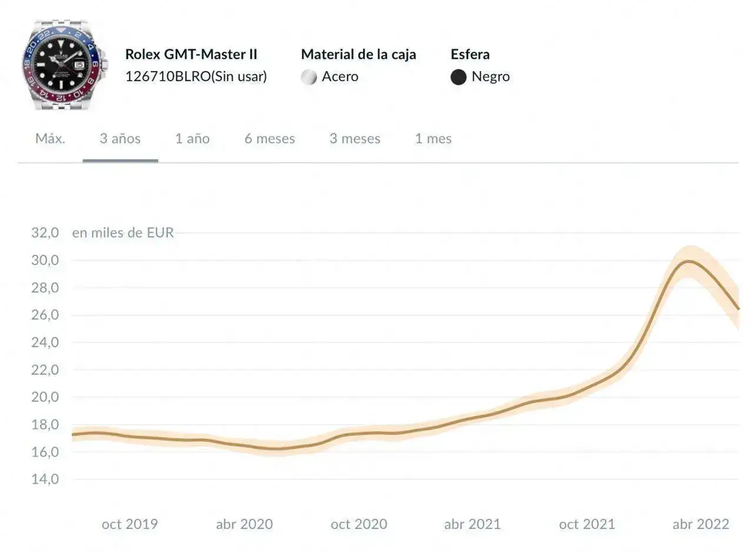Switch to the 3 años tab

pos(120,139)
